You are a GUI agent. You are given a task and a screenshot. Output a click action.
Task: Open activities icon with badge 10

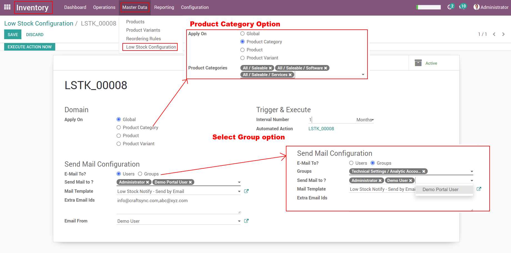point(462,7)
